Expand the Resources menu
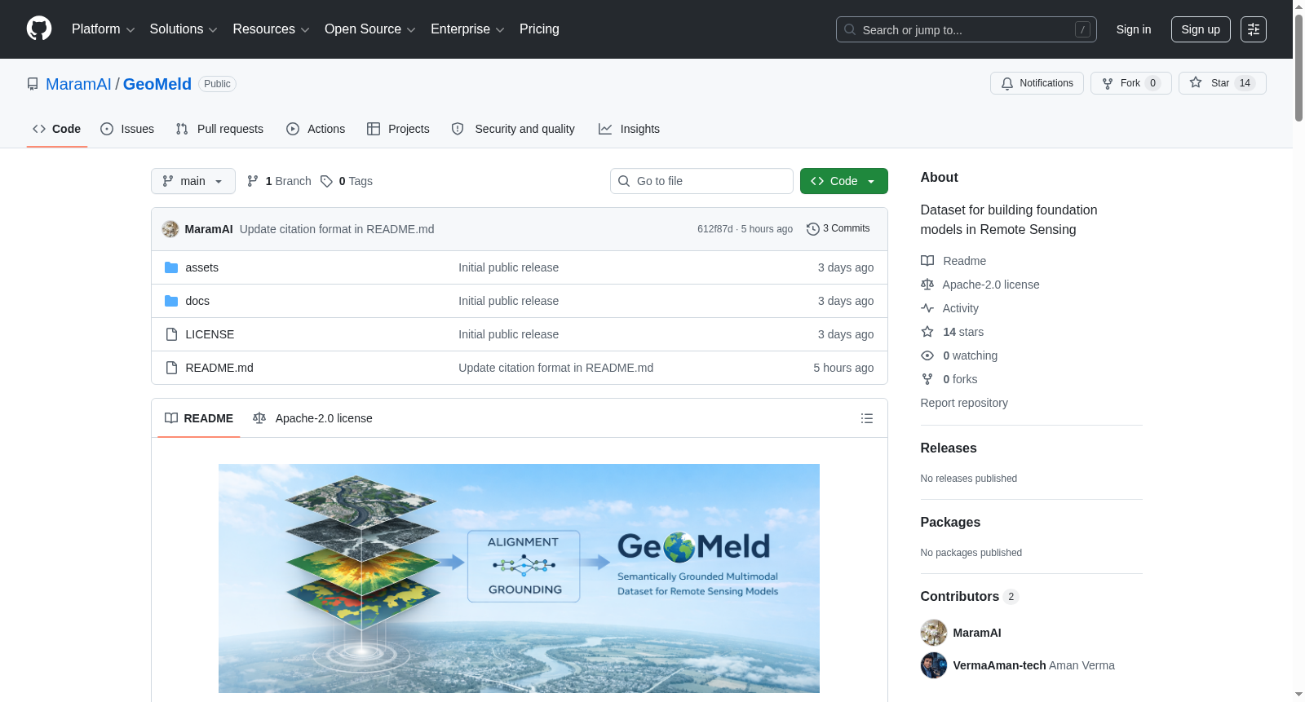 271,29
